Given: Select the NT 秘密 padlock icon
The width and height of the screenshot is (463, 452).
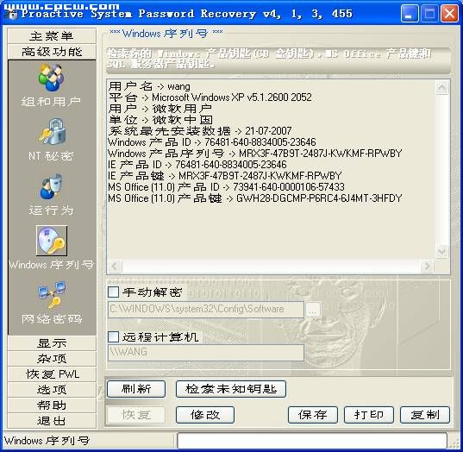Looking at the screenshot, I should [x=53, y=131].
